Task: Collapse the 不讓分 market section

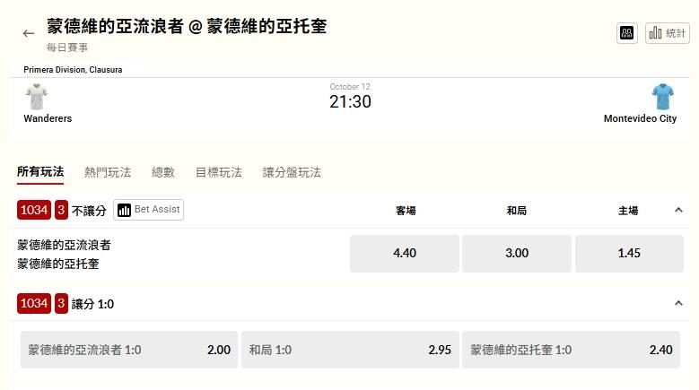Action: tap(678, 210)
